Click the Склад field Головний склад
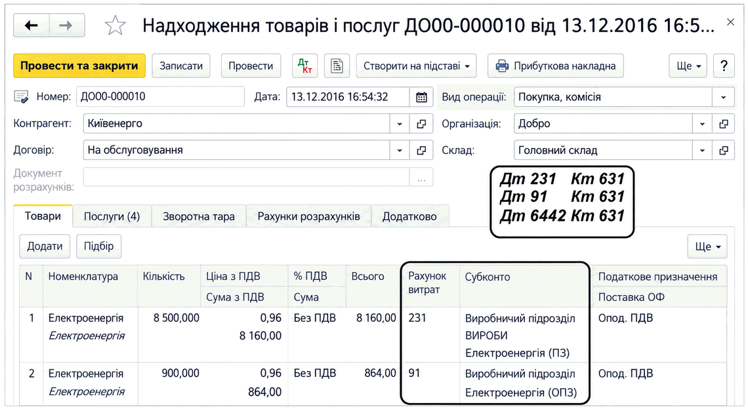 604,150
